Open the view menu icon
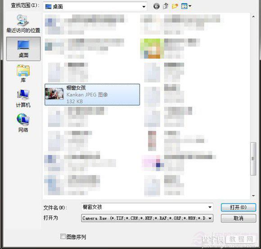The image size is (261, 249). 184,6
